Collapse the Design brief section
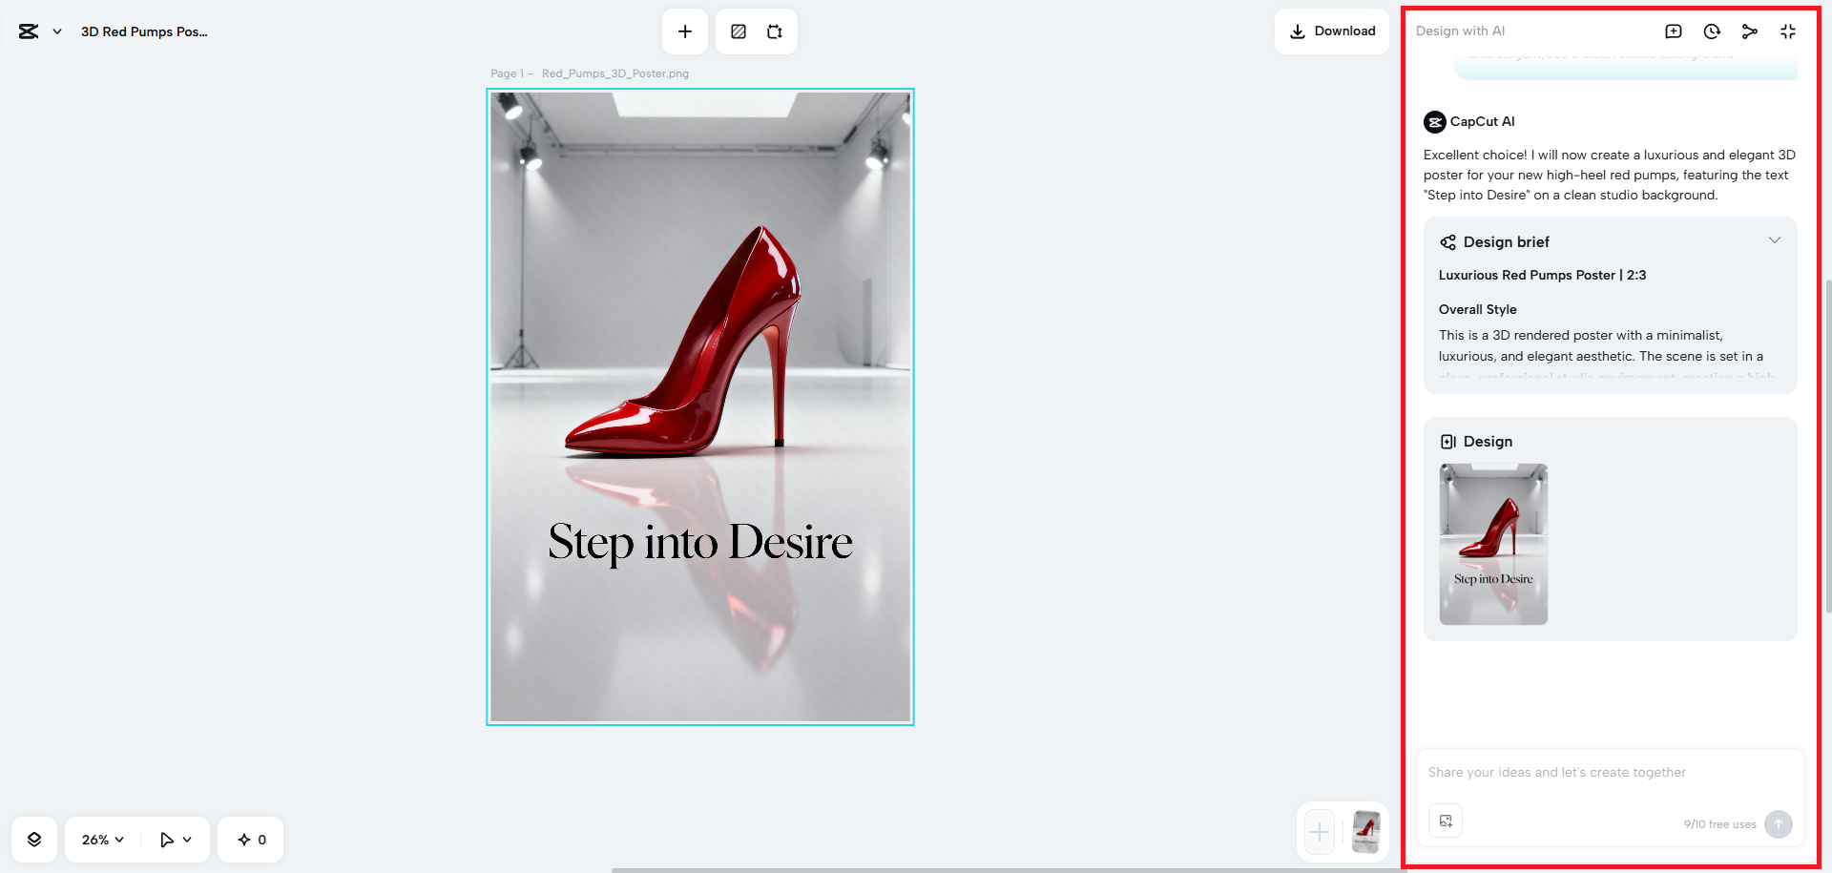 point(1775,240)
